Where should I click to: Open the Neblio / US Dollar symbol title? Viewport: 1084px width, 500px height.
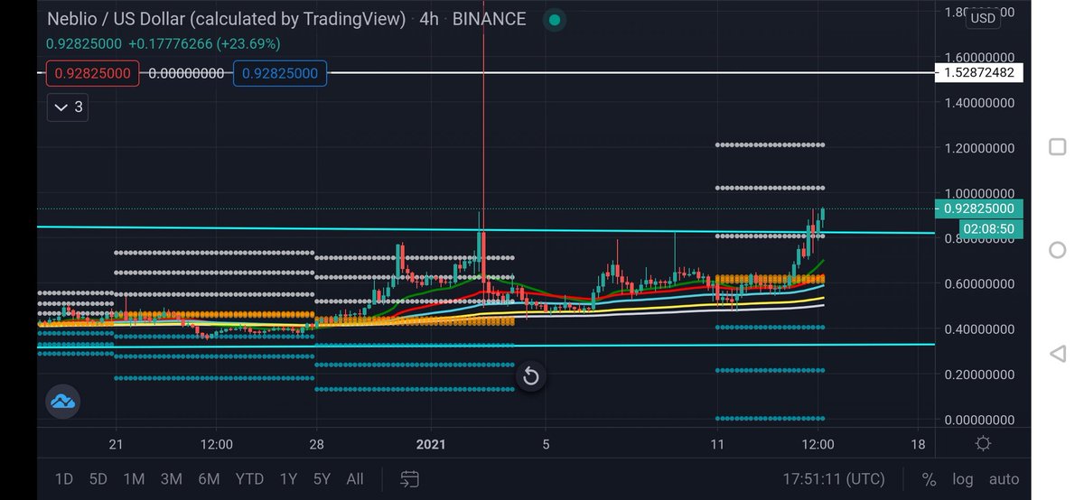226,19
